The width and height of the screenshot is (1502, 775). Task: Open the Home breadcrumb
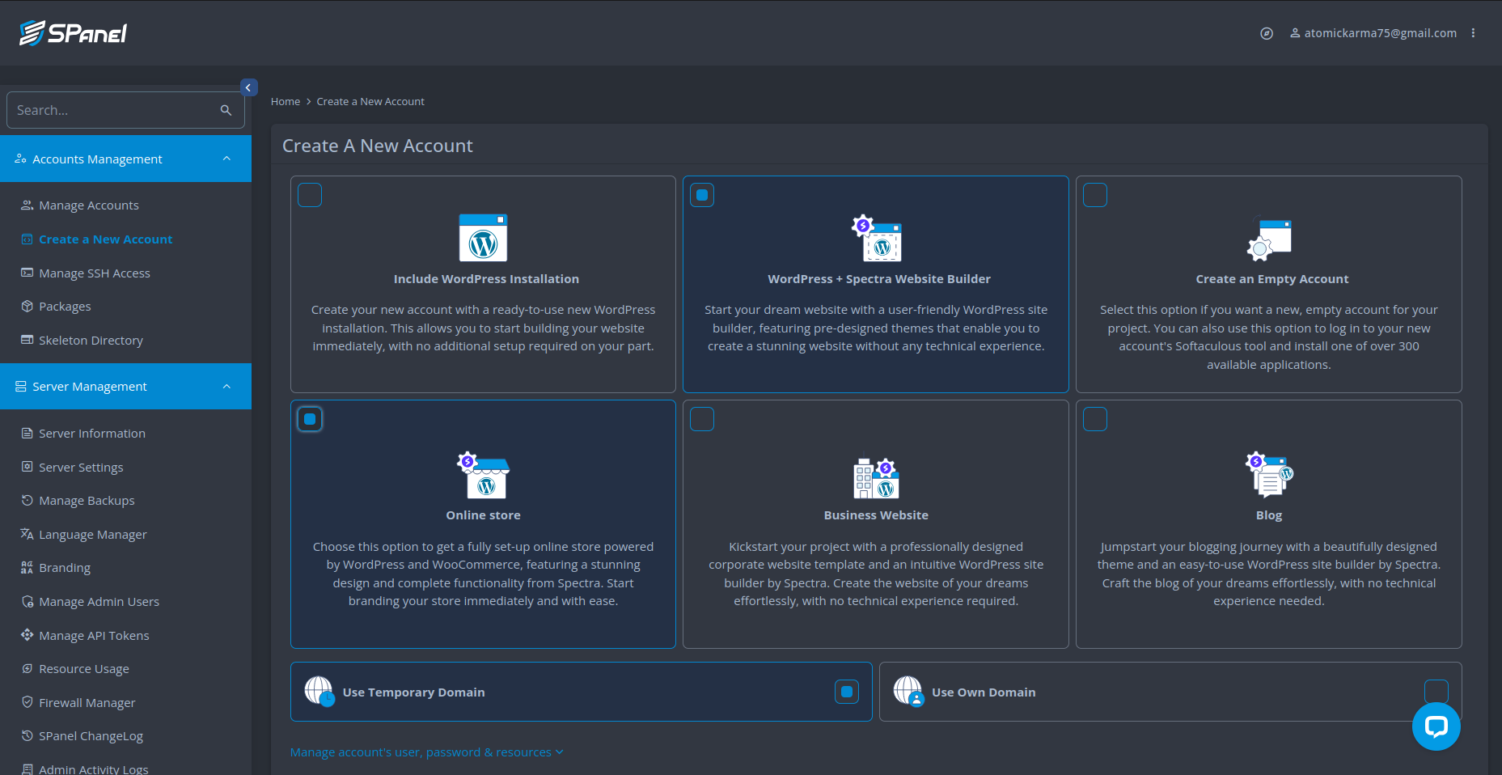tap(286, 101)
